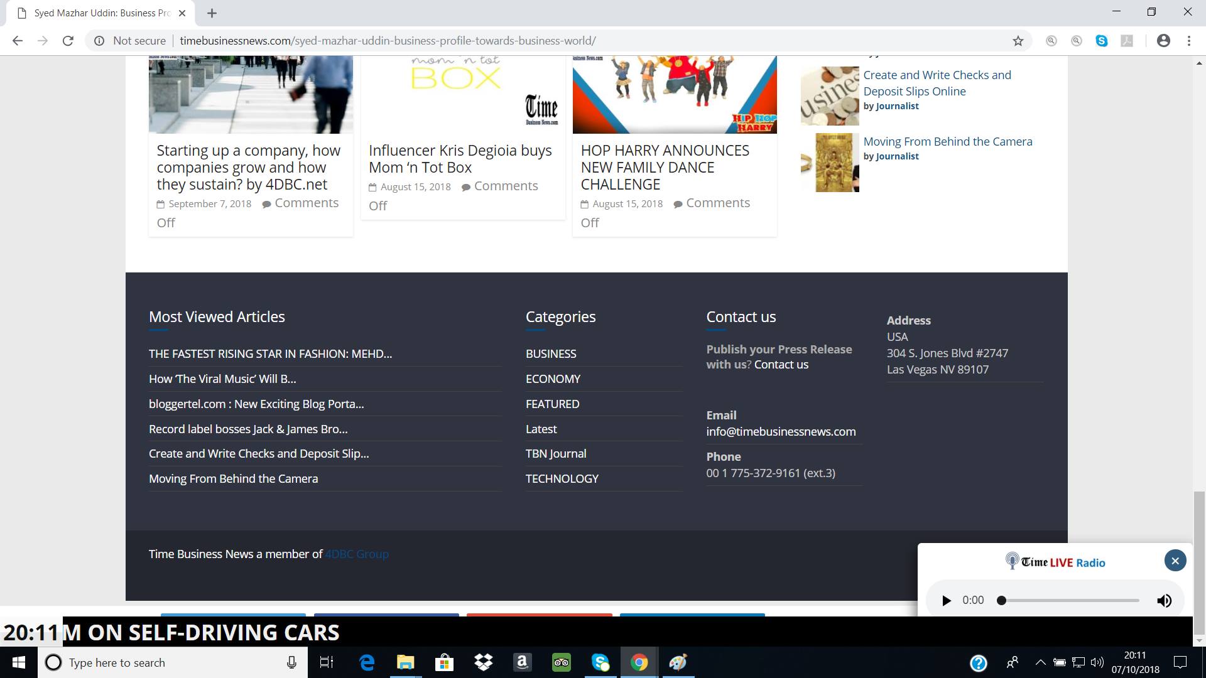Mute the radio player volume
Viewport: 1206px width, 678px height.
tap(1164, 601)
